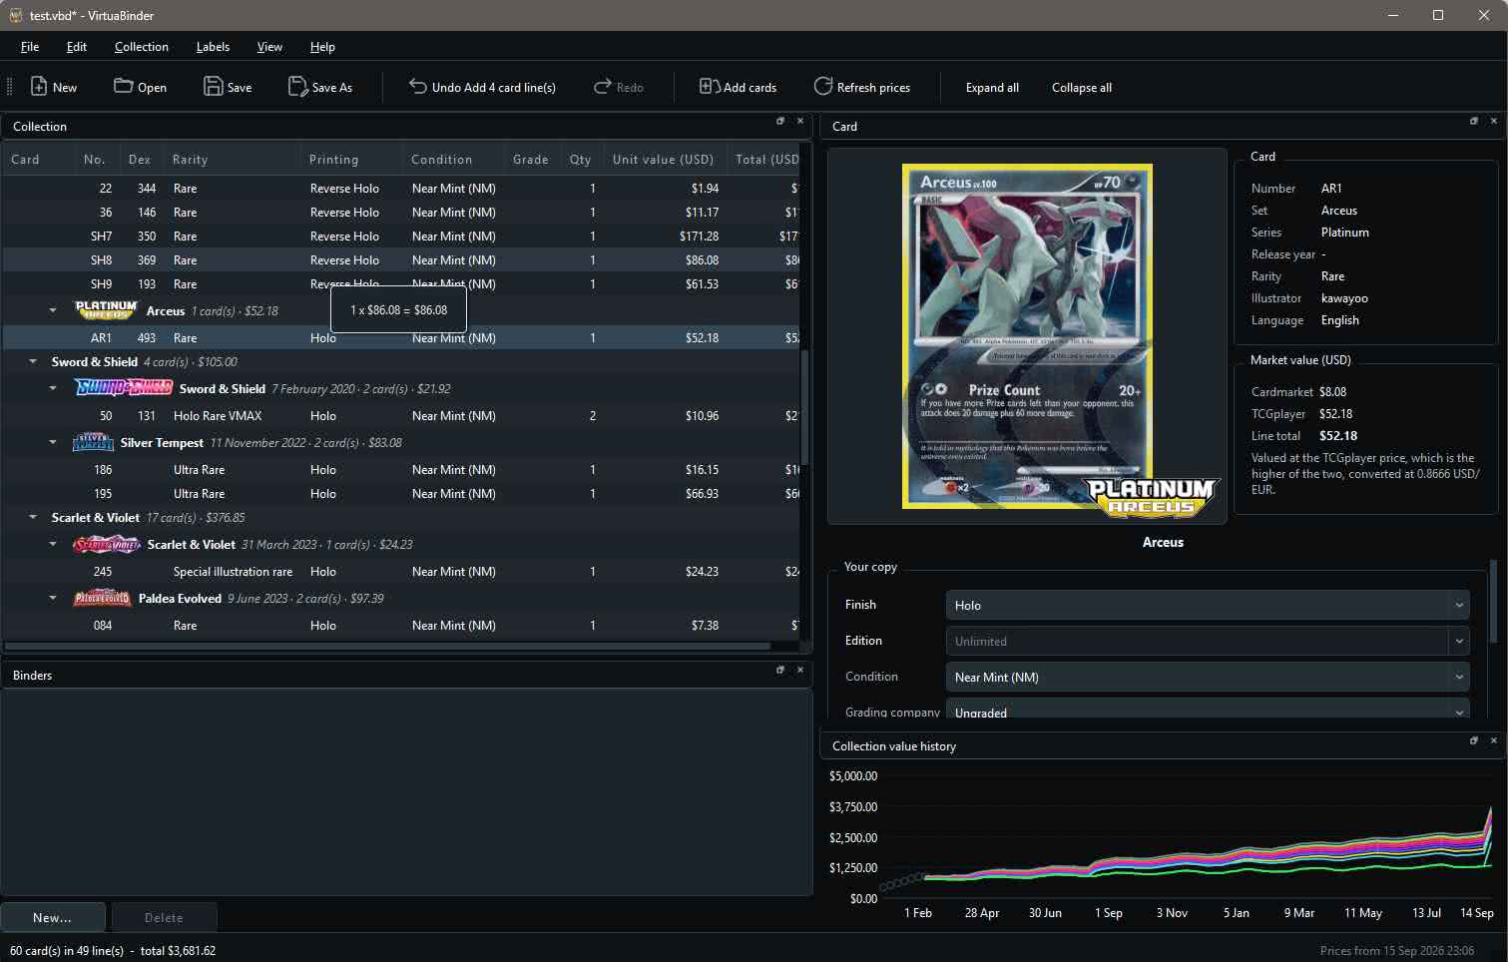The image size is (1508, 962).
Task: Click the status bar total $3,681.62
Action: point(178,950)
